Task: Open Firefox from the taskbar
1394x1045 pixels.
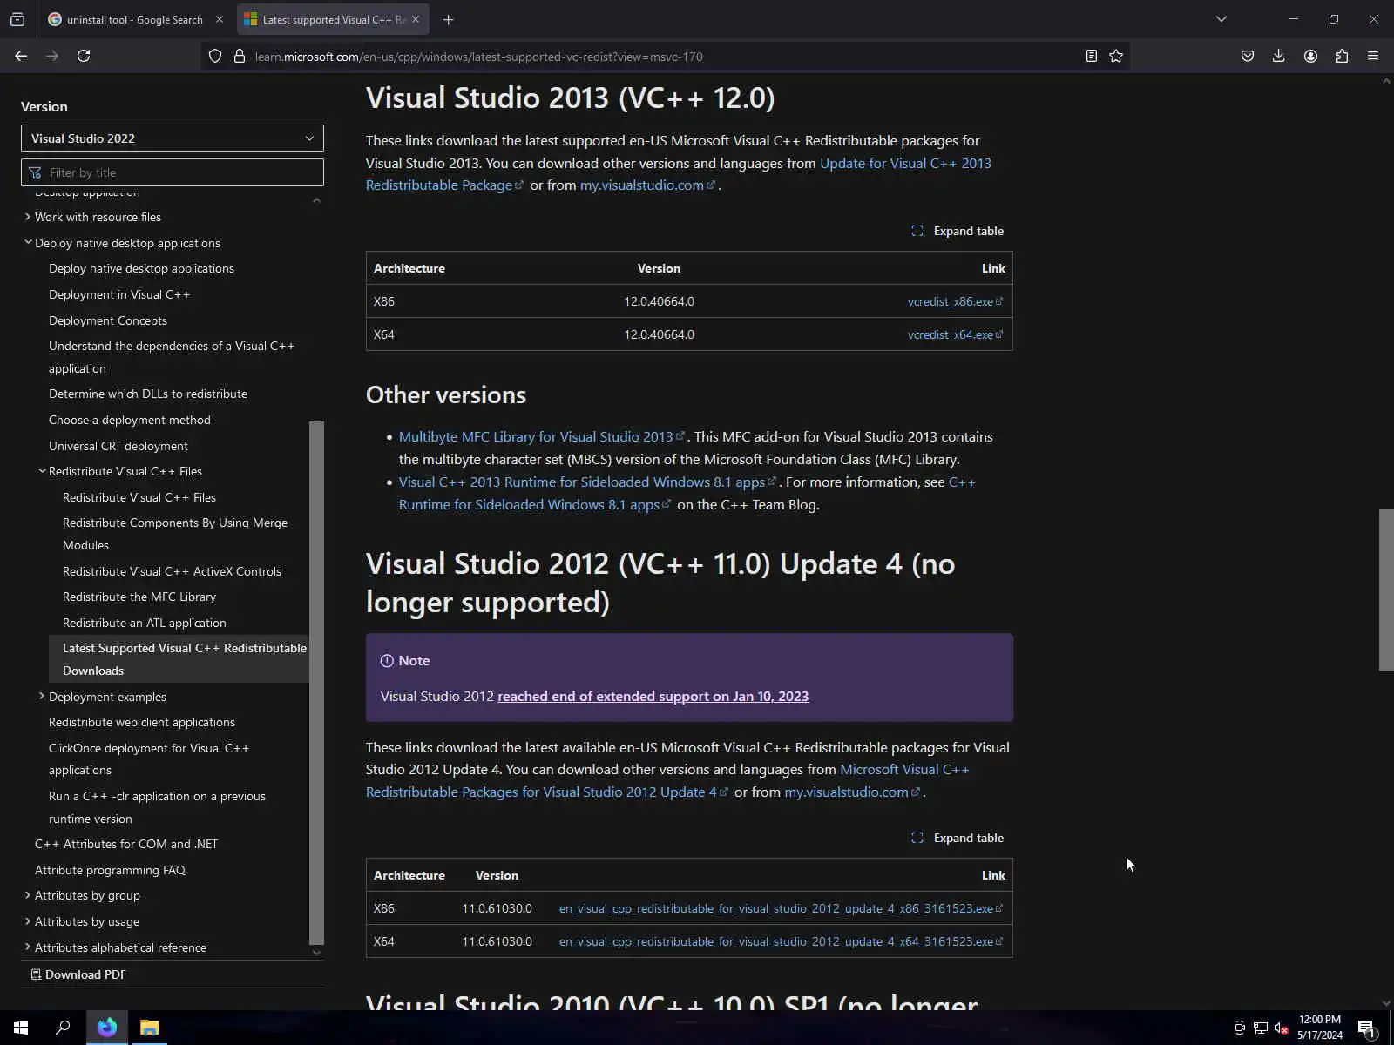Action: click(x=107, y=1028)
